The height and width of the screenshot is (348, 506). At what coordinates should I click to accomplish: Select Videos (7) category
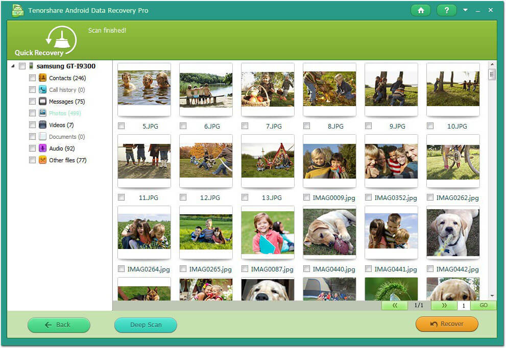[x=61, y=125]
